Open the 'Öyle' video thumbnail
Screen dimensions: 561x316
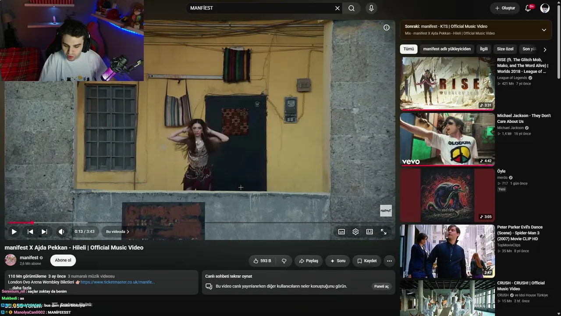[447, 195]
